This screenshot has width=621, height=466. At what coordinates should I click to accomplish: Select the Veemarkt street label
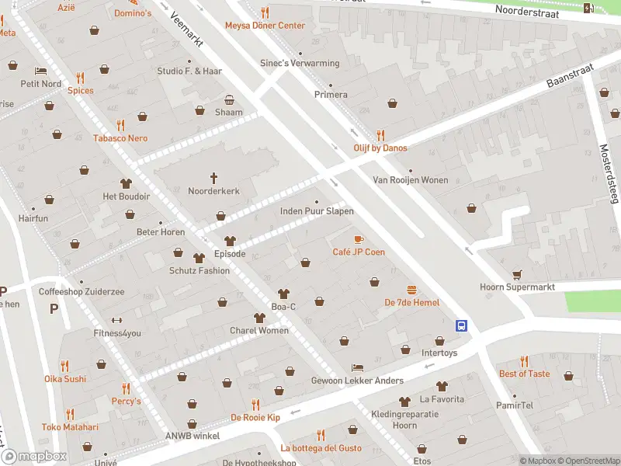click(186, 29)
